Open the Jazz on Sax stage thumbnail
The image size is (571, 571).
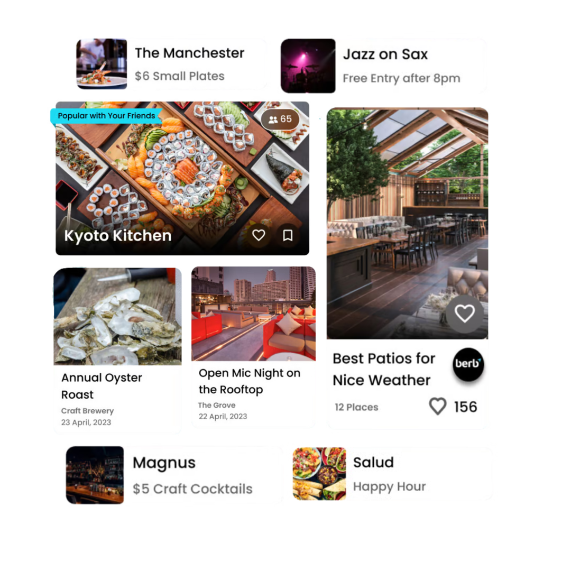pyautogui.click(x=308, y=66)
